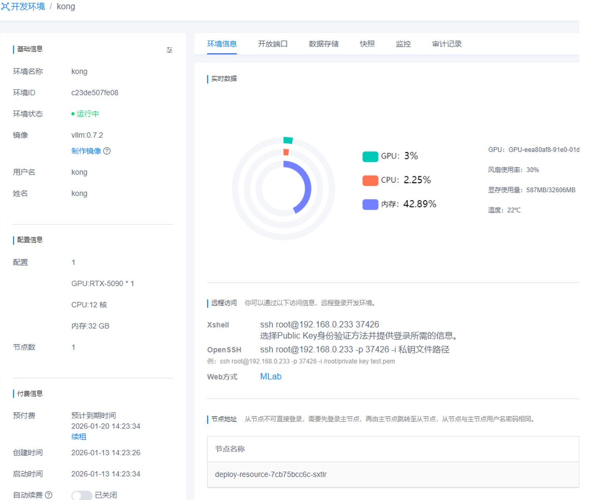
Task: Click the basic info settings sliders icon
Action: pyautogui.click(x=170, y=50)
